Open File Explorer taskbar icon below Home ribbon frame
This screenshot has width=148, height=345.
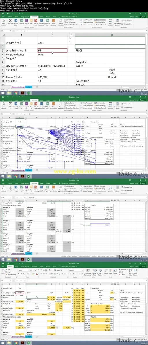coord(10,343)
